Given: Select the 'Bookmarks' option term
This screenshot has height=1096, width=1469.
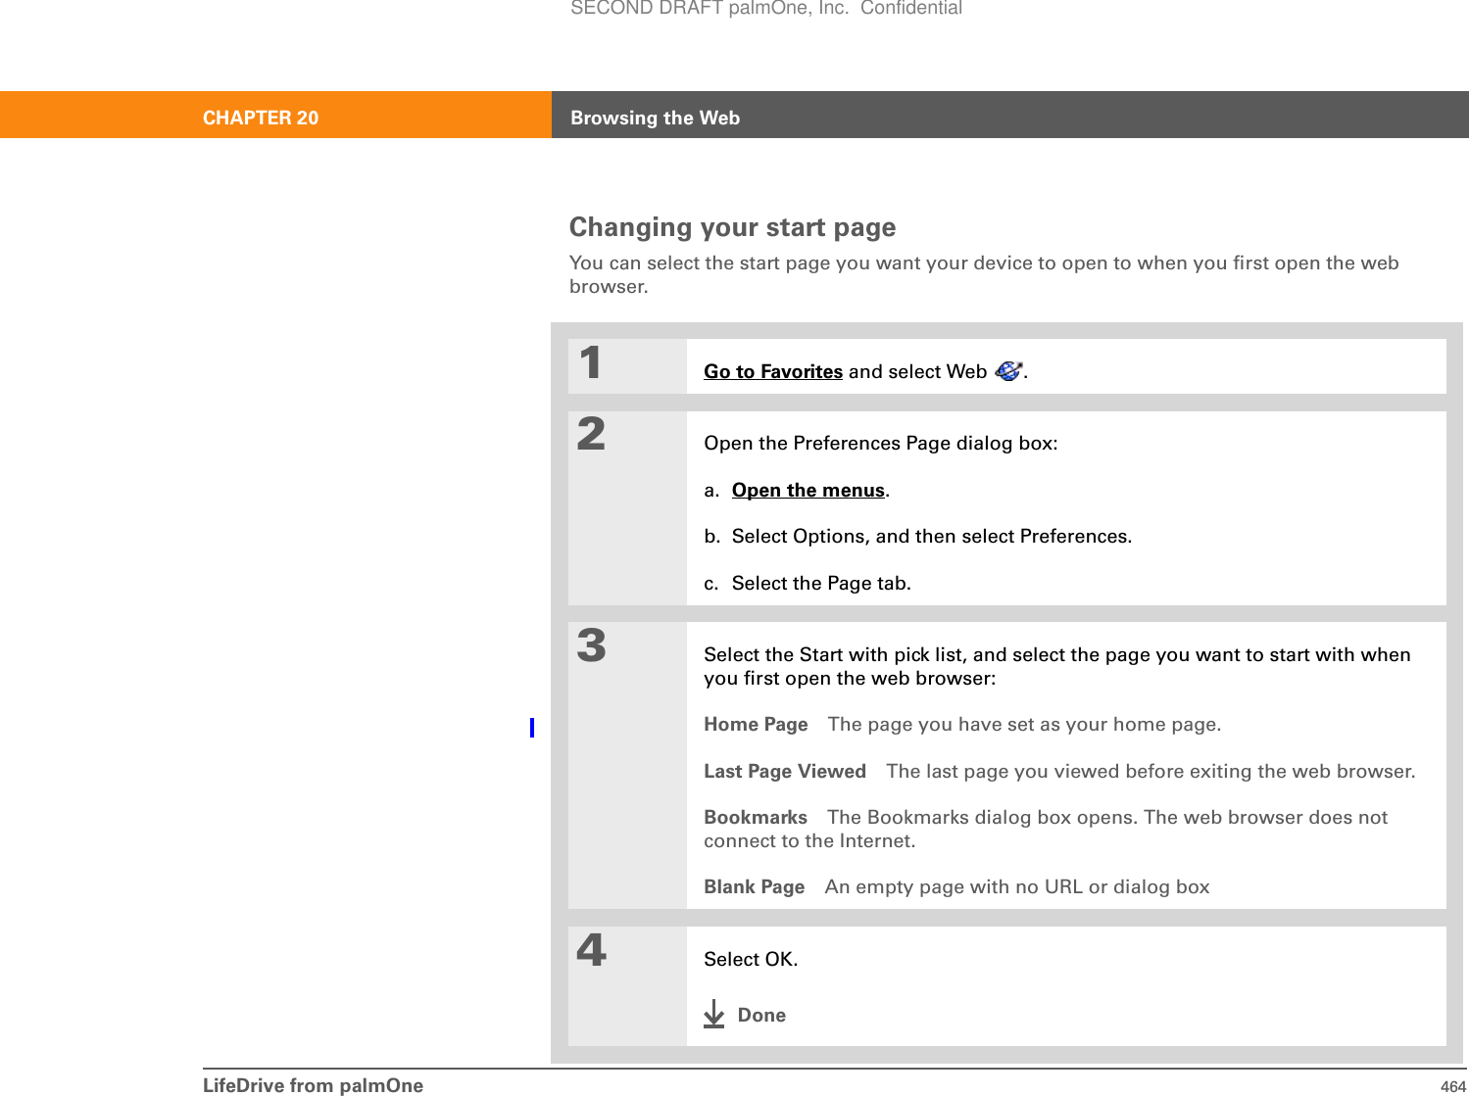Looking at the screenshot, I should coord(756,818).
